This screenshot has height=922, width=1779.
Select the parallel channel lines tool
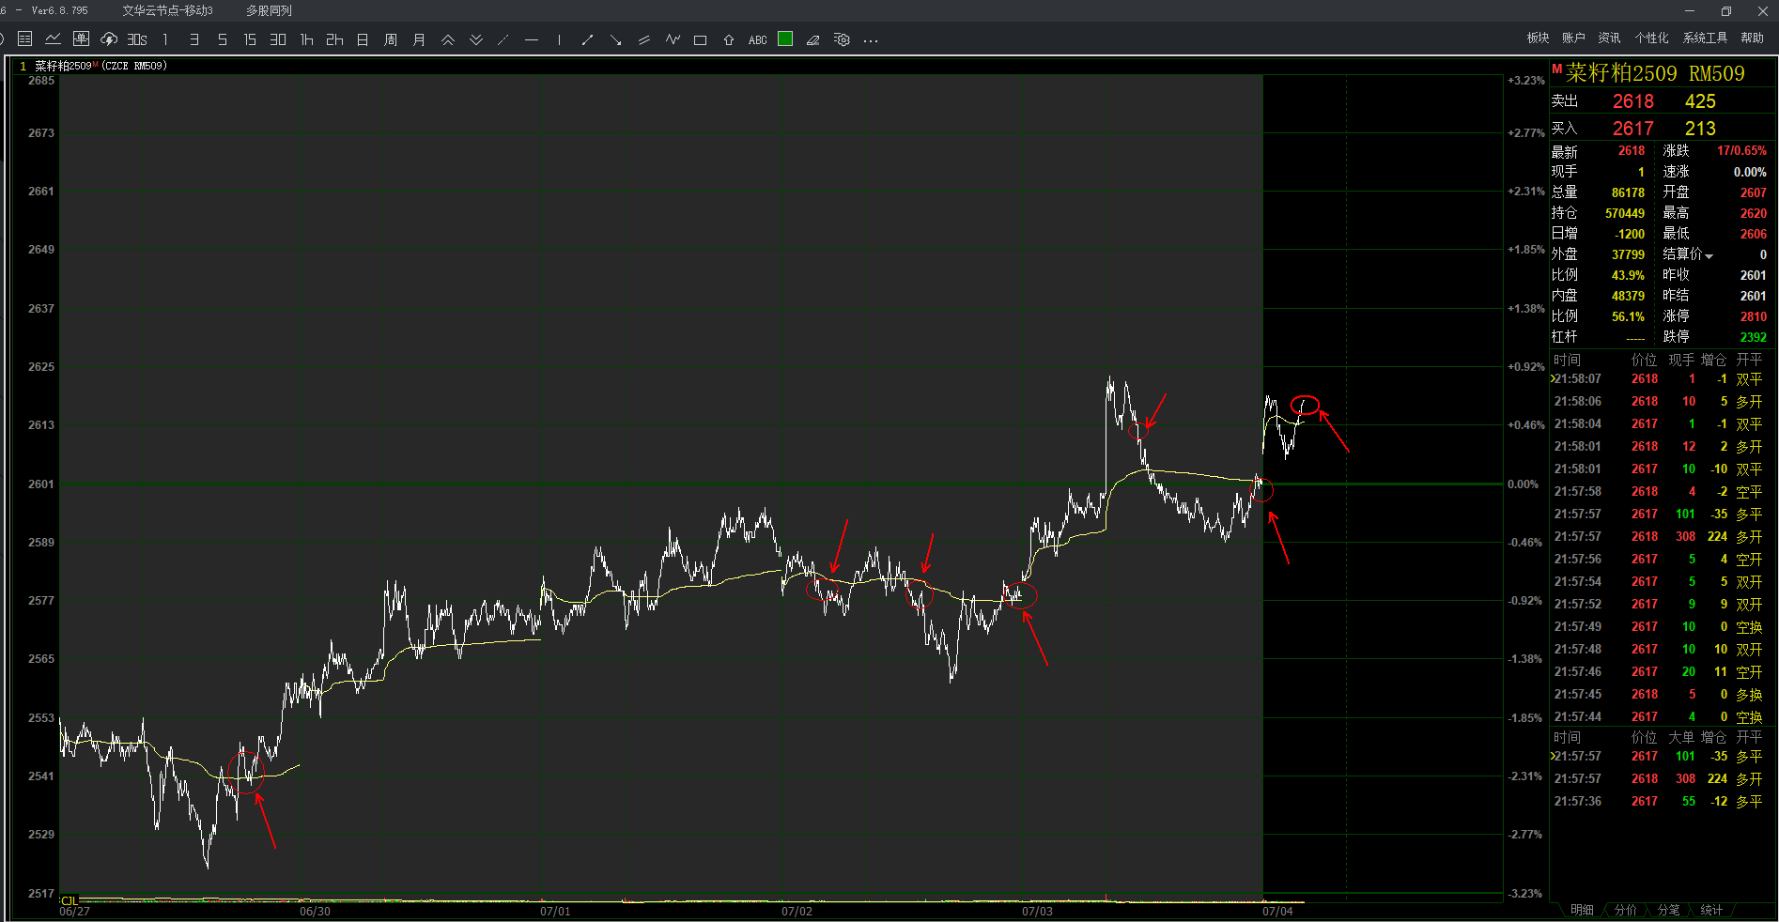click(x=643, y=39)
